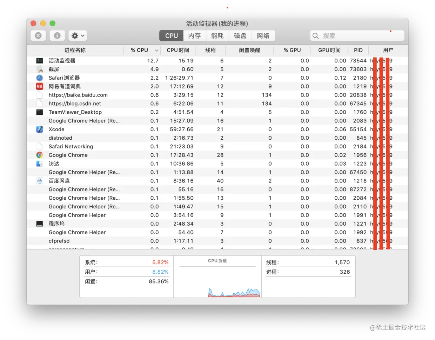Click the Google Chrome icon
This screenshot has width=435, height=340.
coord(40,155)
